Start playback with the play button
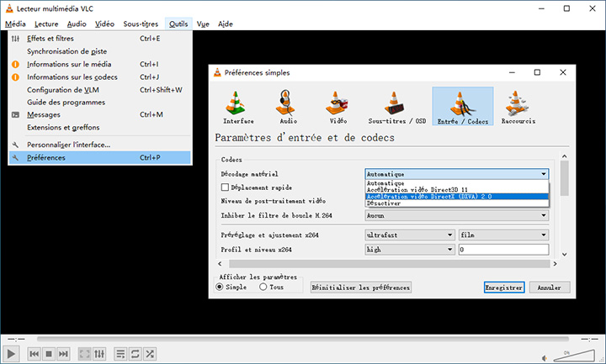This screenshot has height=364, width=606. [x=11, y=354]
